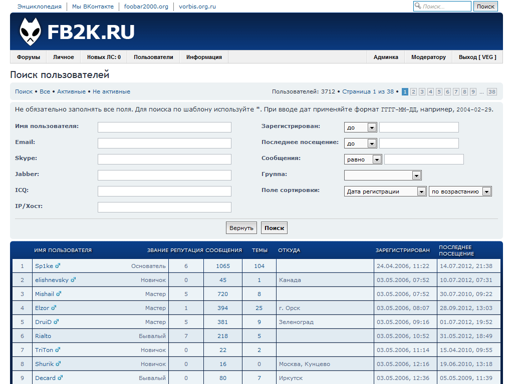Click gender icon beside Mishail
Screen dimensions: 513x384
pos(59,294)
